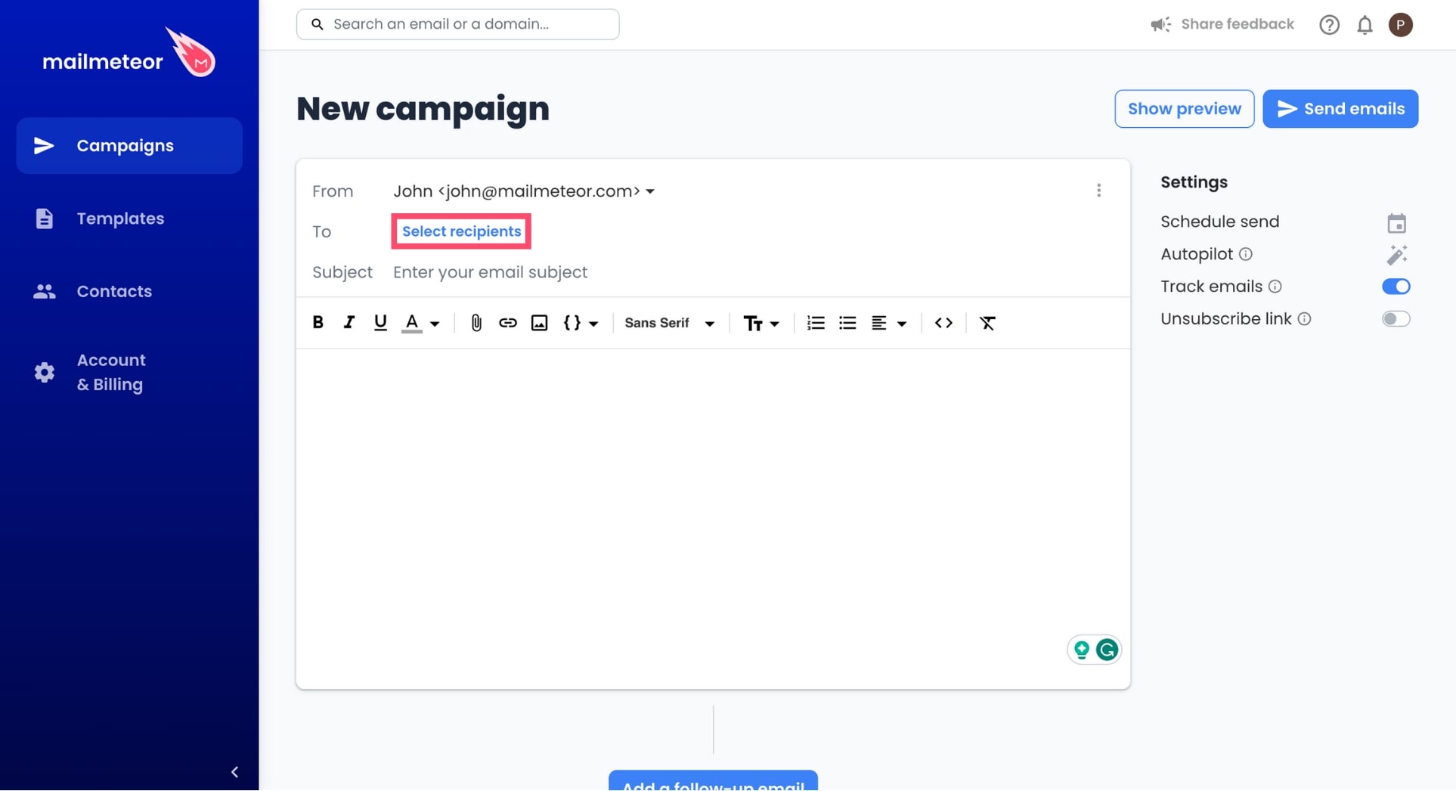Expand the alignment dropdown arrow
1456x791 pixels.
click(902, 324)
